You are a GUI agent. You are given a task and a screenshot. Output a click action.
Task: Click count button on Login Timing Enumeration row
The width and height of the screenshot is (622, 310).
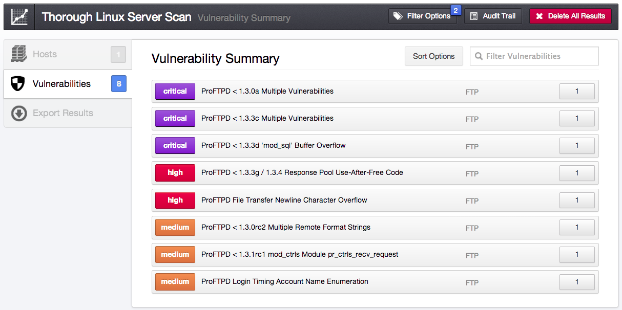(x=577, y=281)
